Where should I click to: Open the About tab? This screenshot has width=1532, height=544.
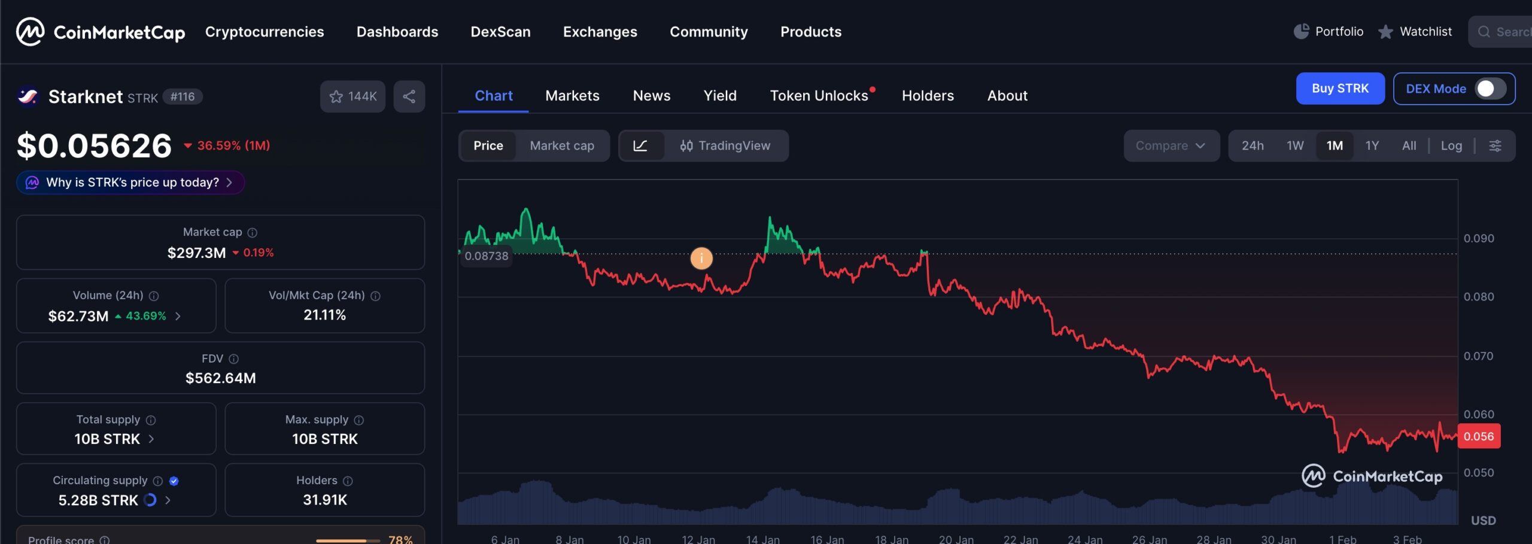(1007, 96)
